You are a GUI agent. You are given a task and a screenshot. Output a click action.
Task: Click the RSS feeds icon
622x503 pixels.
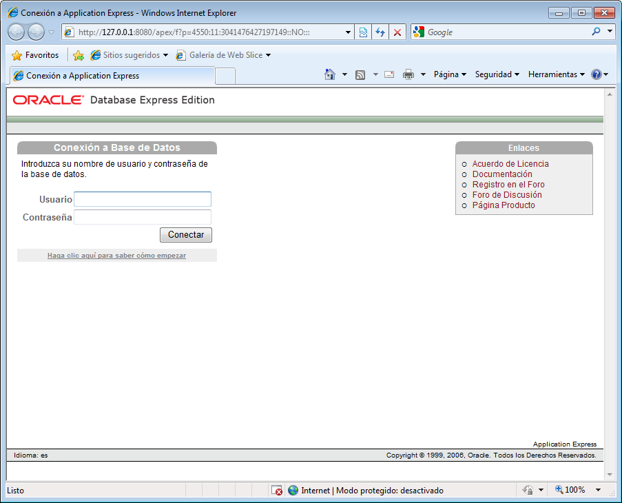[x=360, y=74]
